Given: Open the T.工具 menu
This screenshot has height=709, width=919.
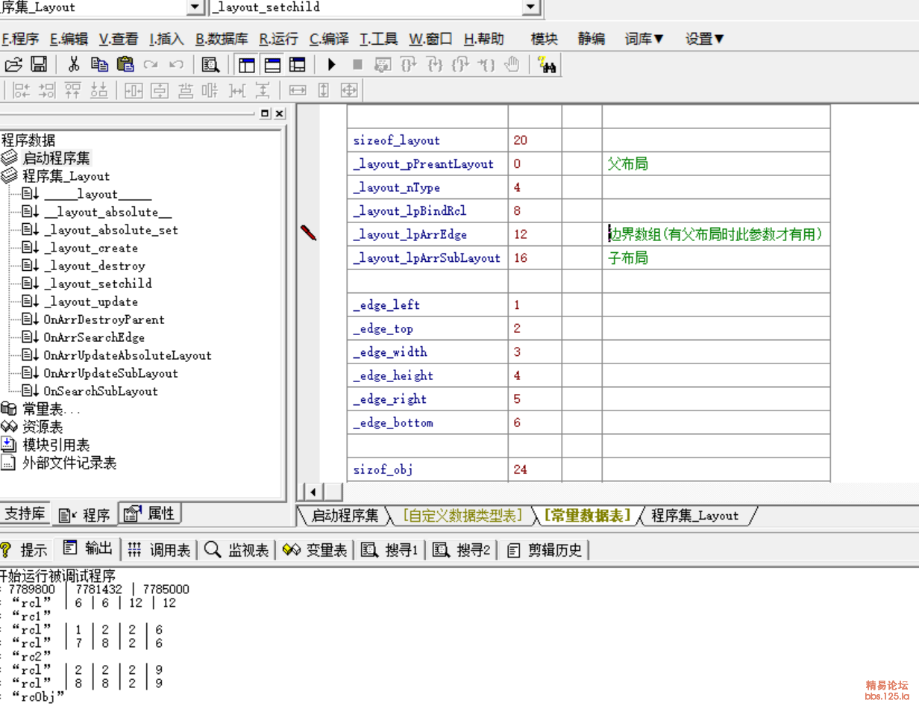Looking at the screenshot, I should pos(379,39).
